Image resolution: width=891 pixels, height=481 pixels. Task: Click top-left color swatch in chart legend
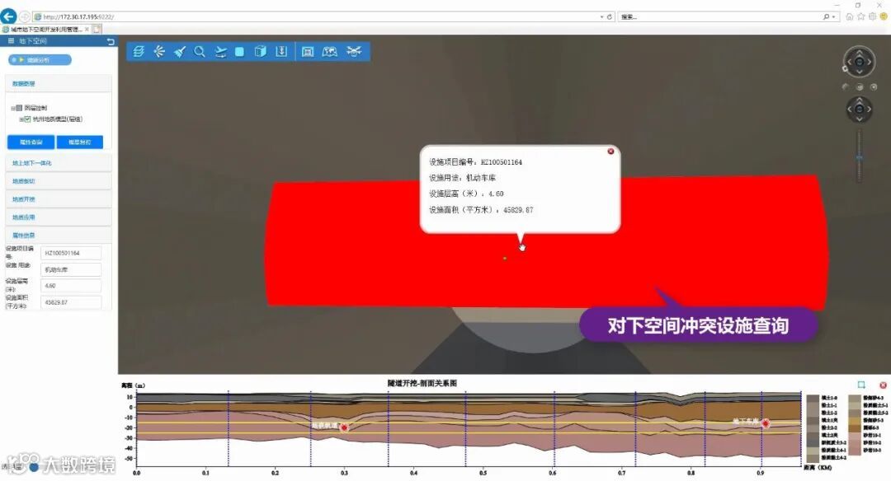point(813,398)
